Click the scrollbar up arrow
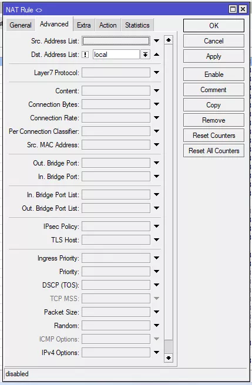The image size is (252, 385). 169,40
